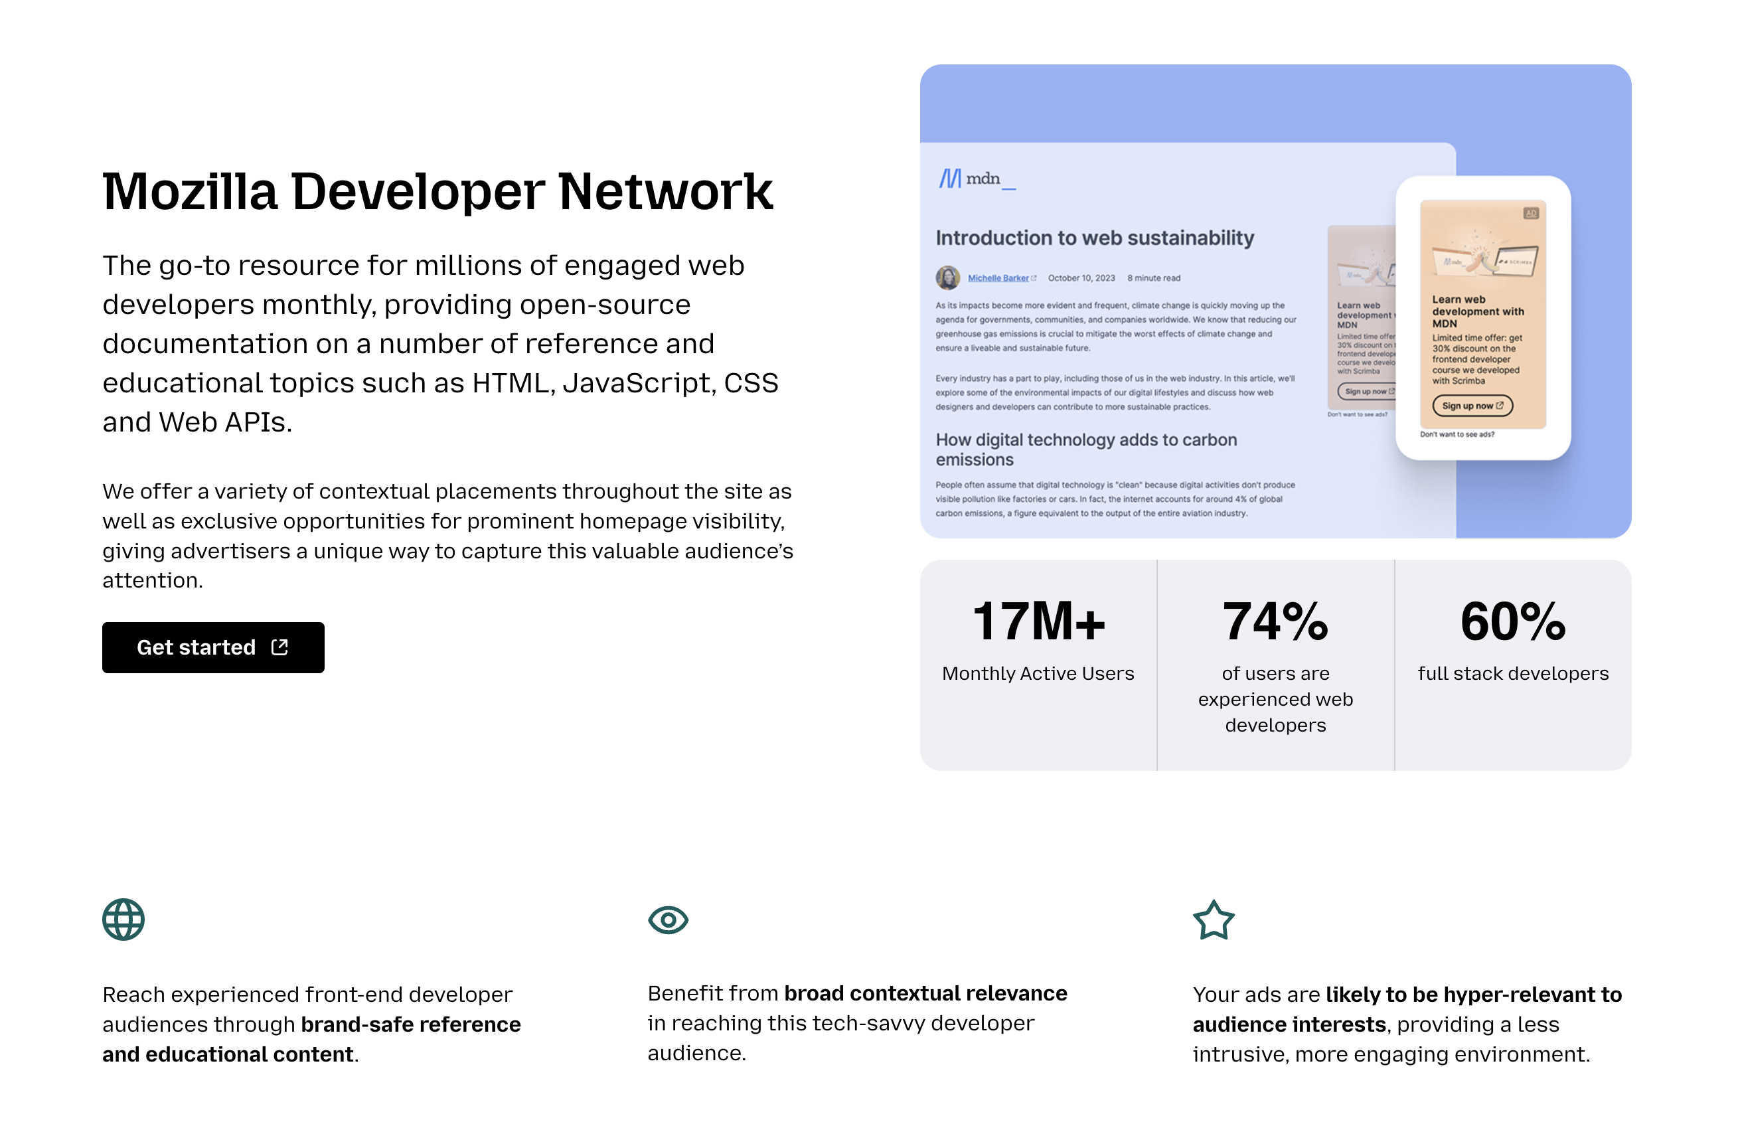1738x1122 pixels.
Task: Click the mdn logo in the preview
Action: pyautogui.click(x=977, y=179)
